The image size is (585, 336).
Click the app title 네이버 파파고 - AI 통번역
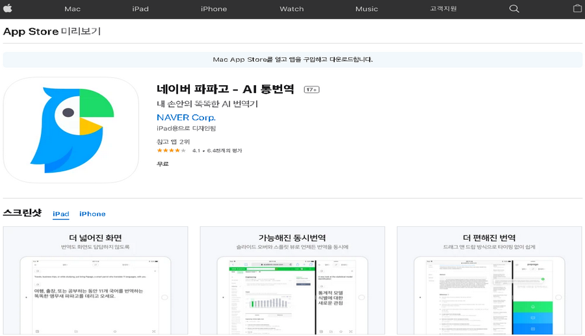[x=226, y=89]
